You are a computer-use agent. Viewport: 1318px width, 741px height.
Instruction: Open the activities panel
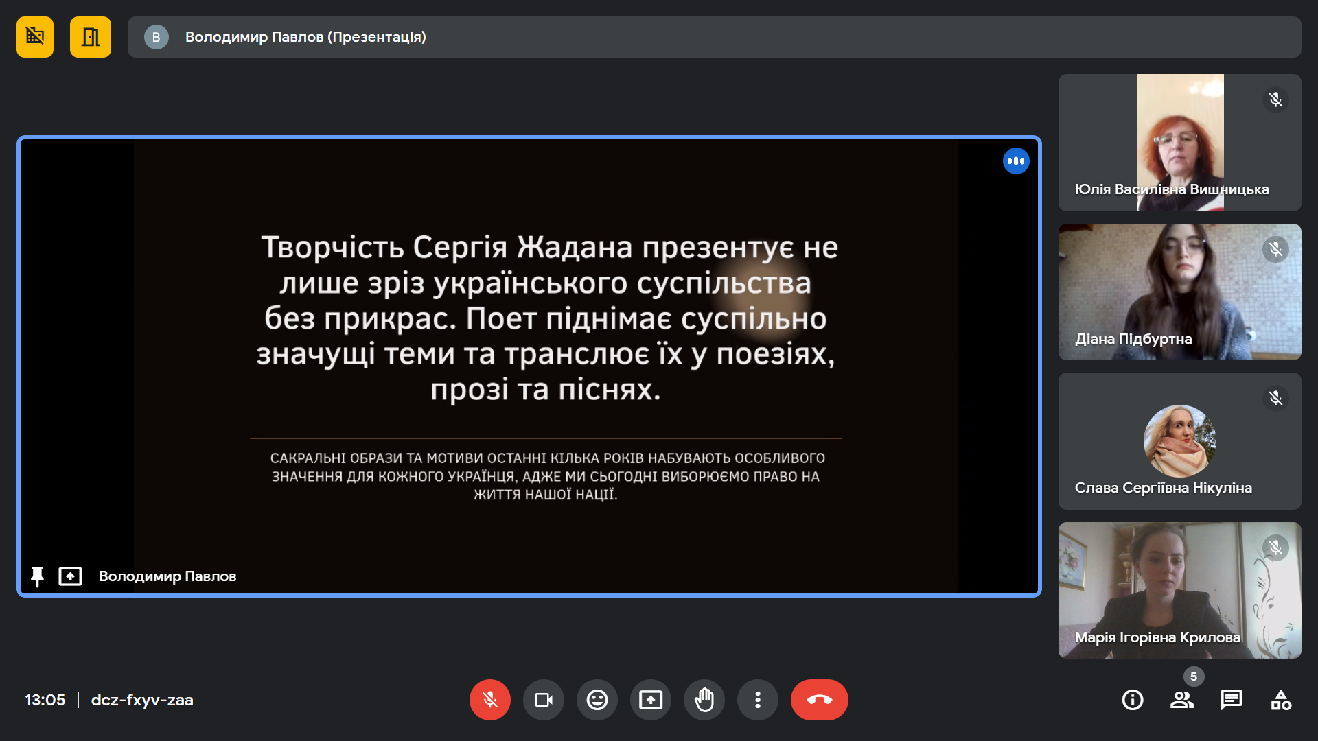pos(1280,700)
